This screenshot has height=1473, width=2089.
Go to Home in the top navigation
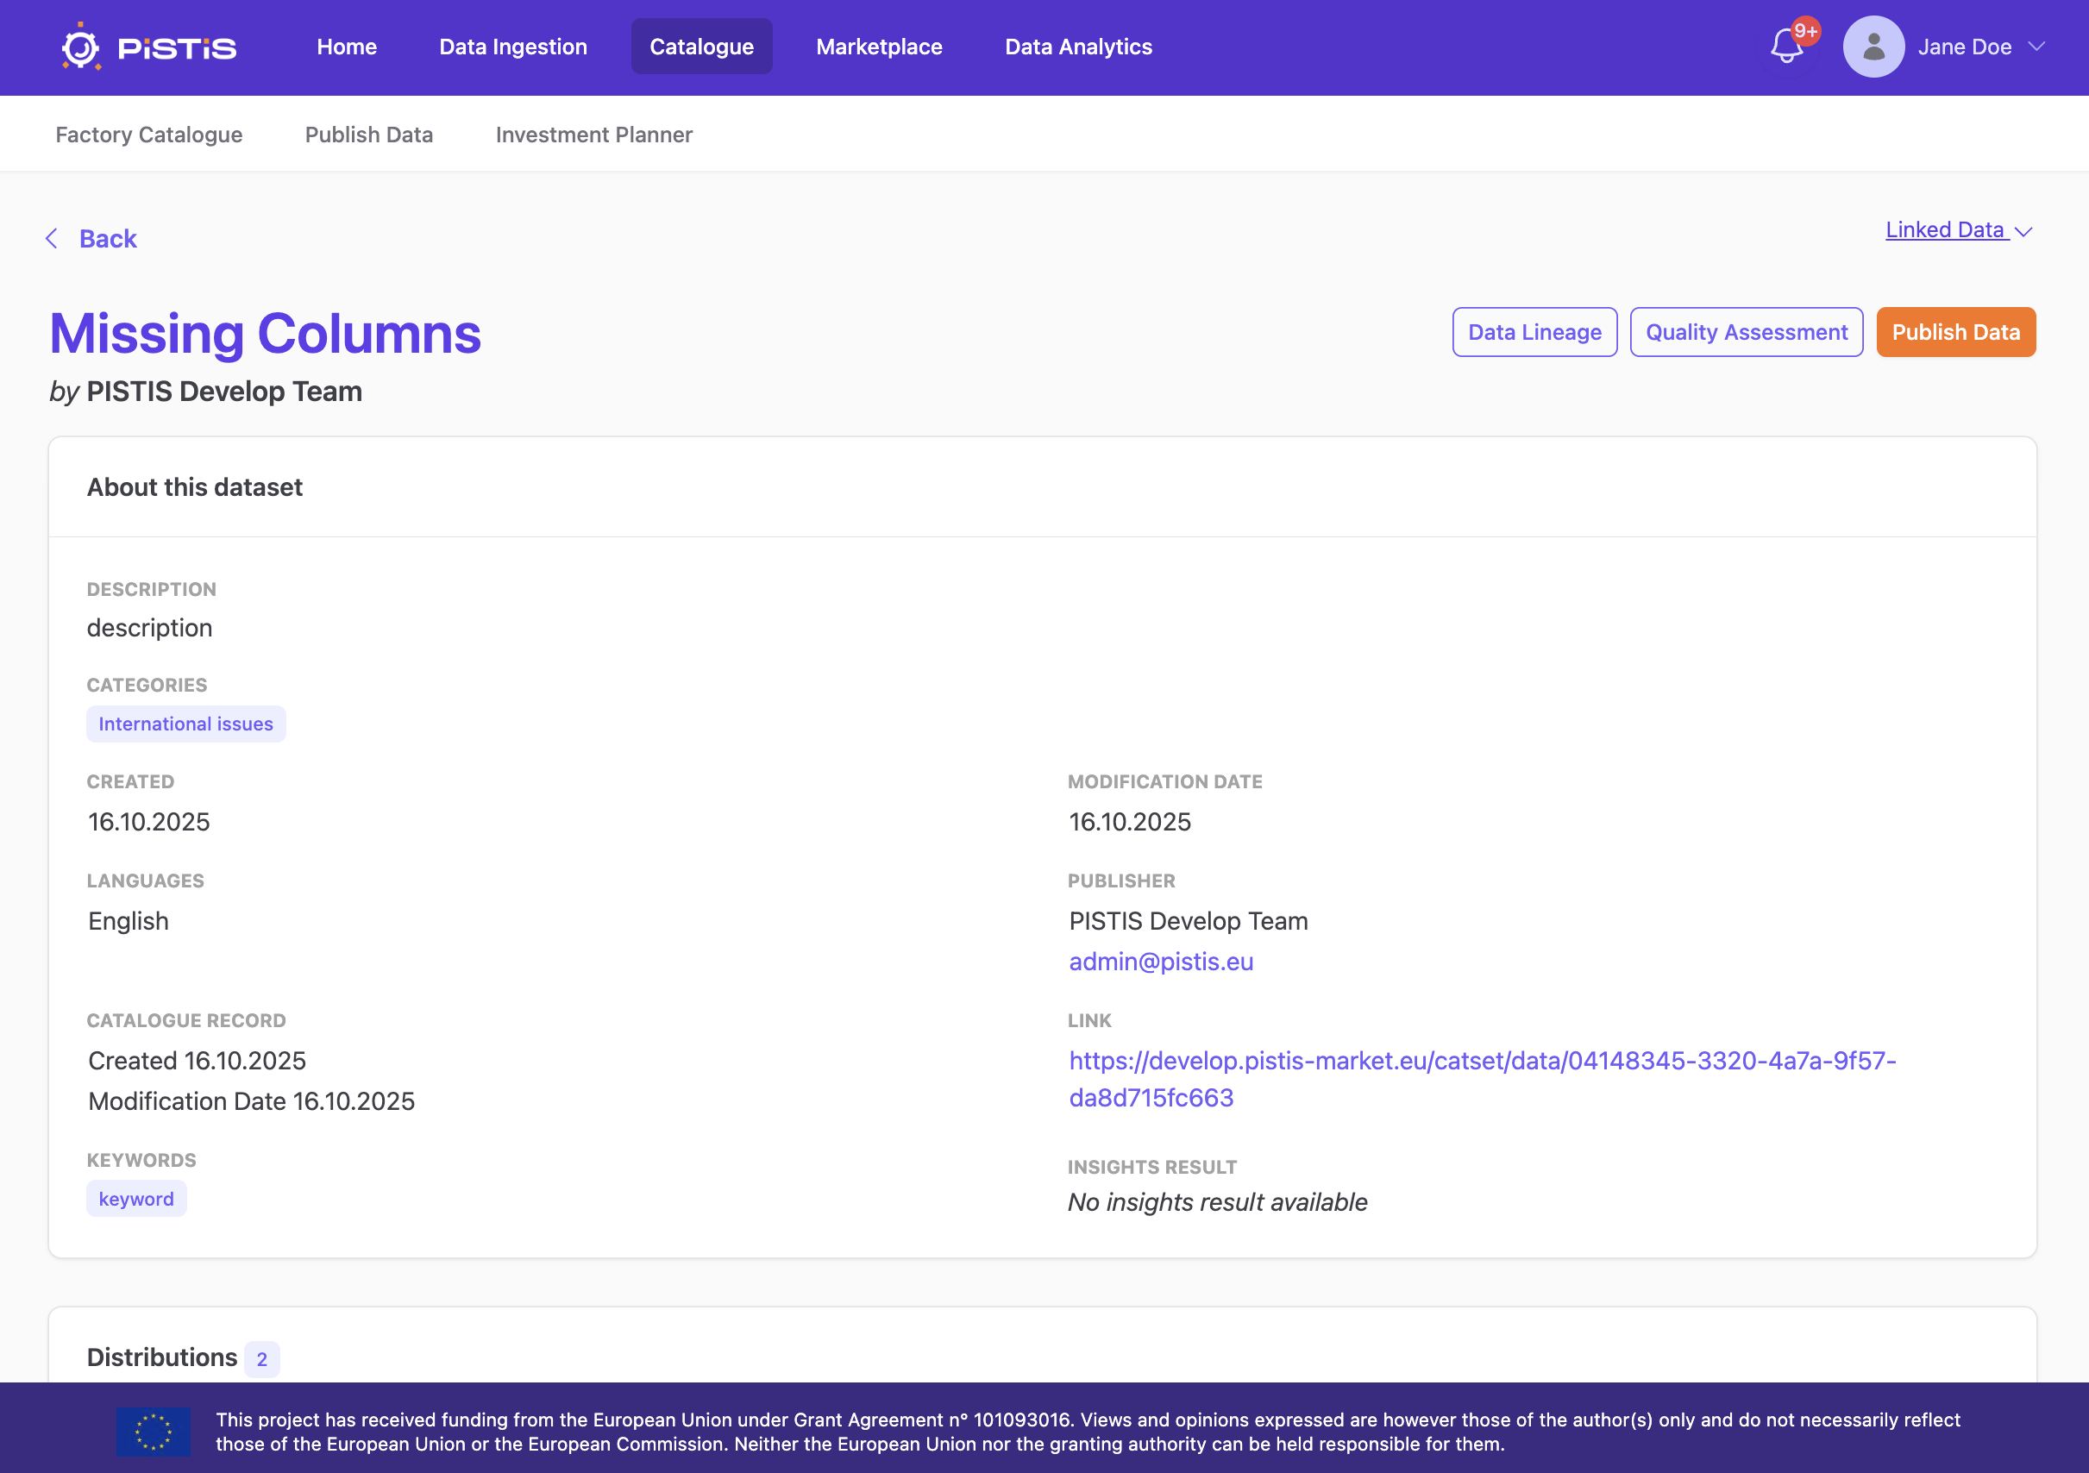click(x=347, y=47)
